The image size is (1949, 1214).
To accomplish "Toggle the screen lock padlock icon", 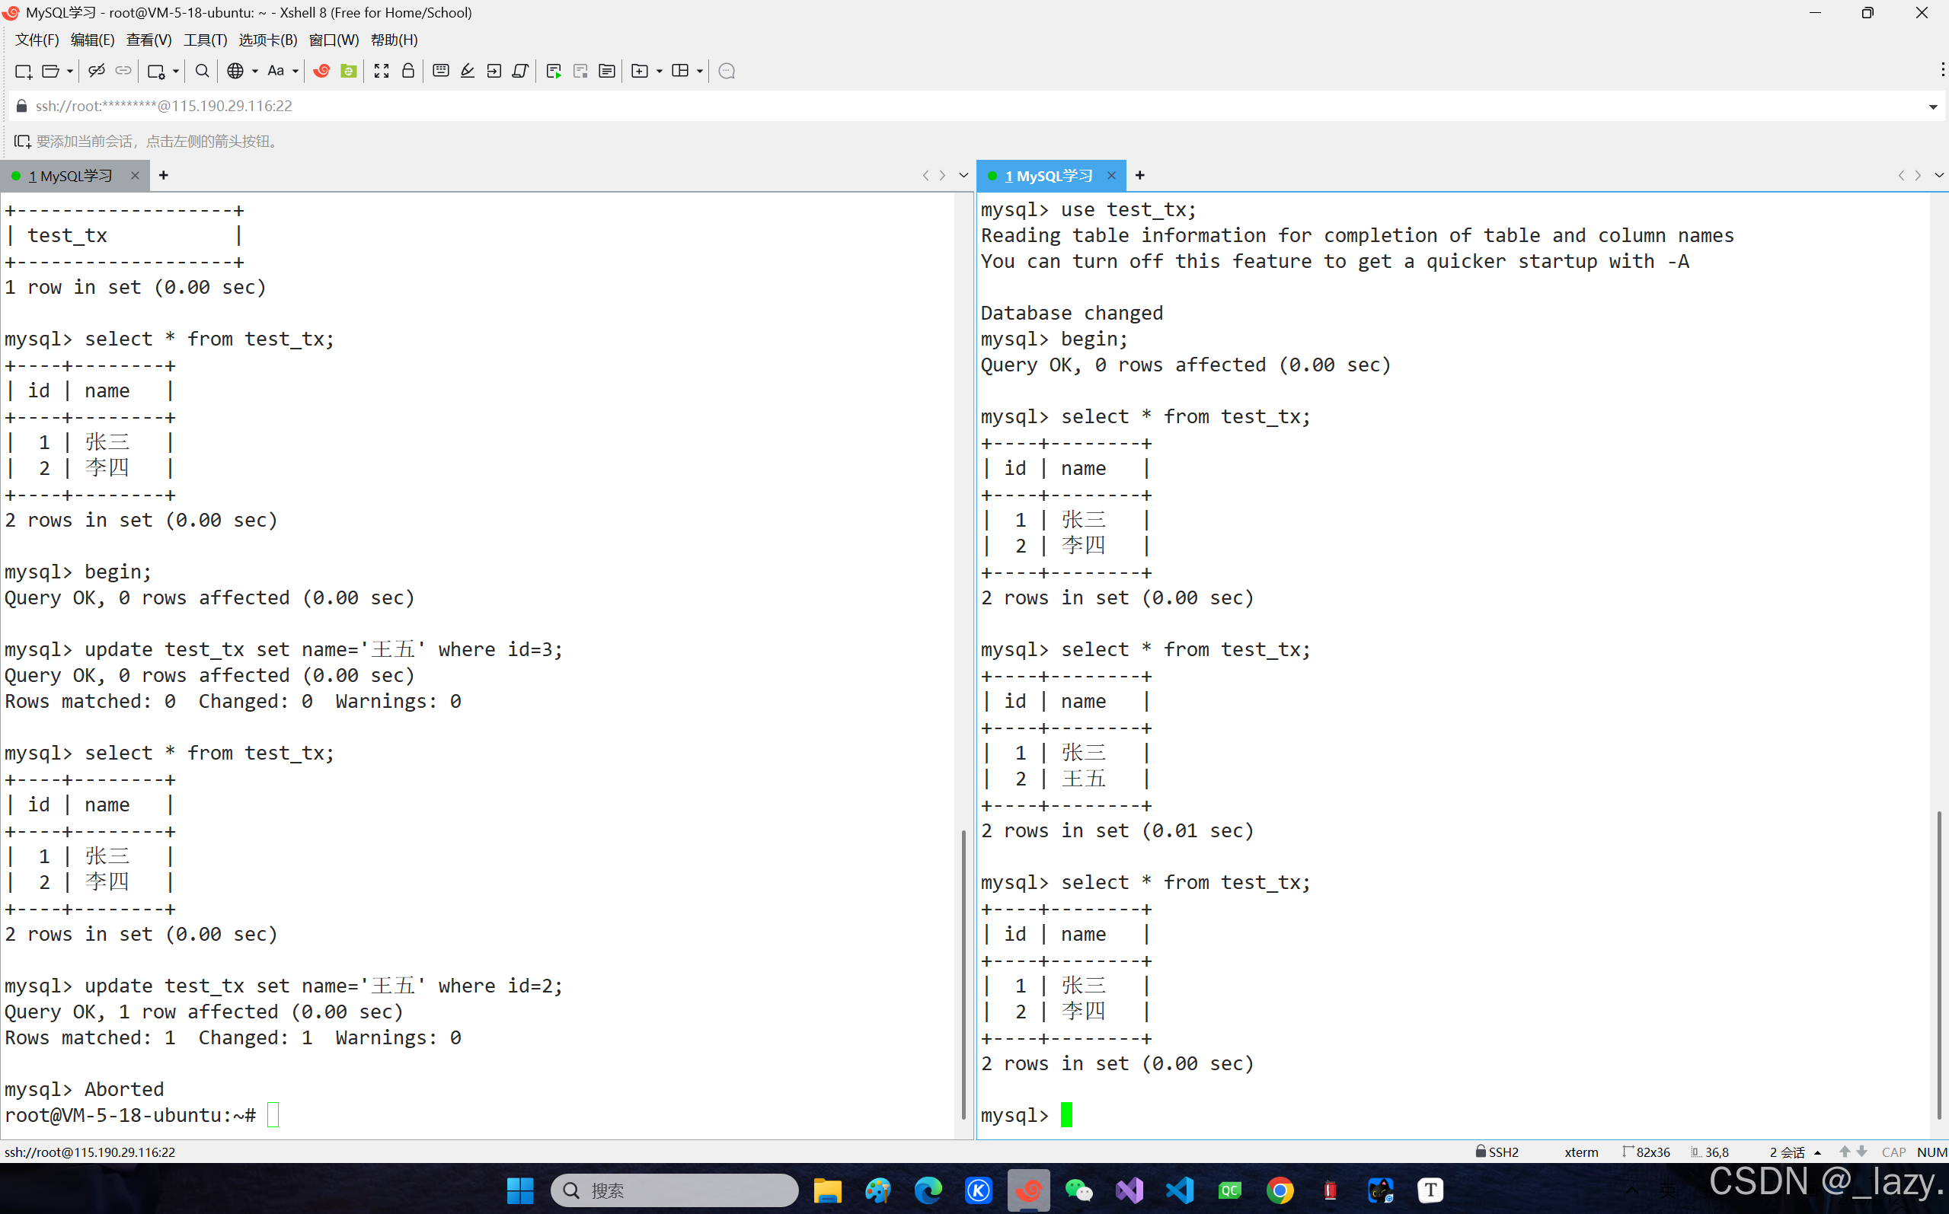I will pyautogui.click(x=408, y=71).
